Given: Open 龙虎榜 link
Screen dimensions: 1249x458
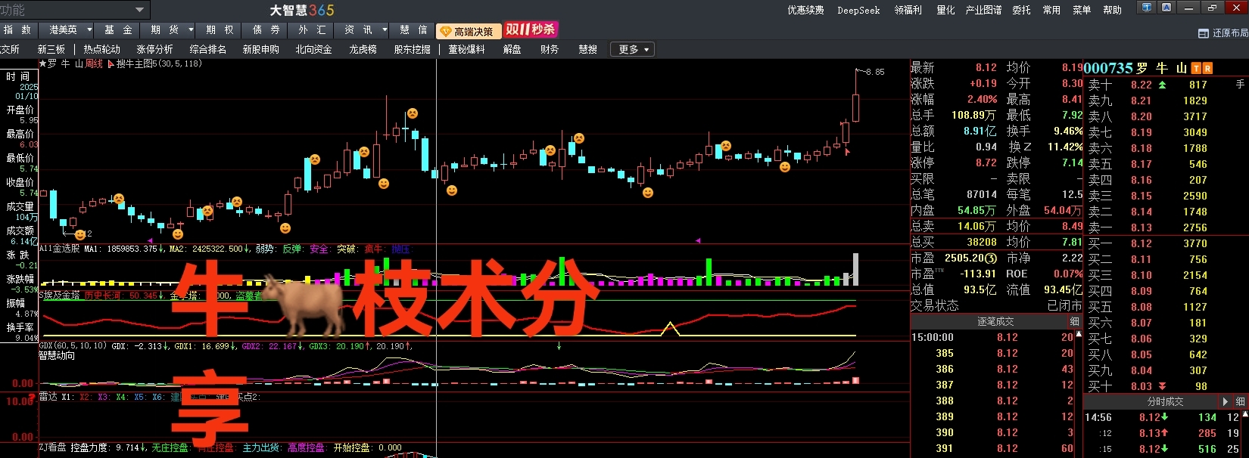Looking at the screenshot, I should click(x=363, y=49).
